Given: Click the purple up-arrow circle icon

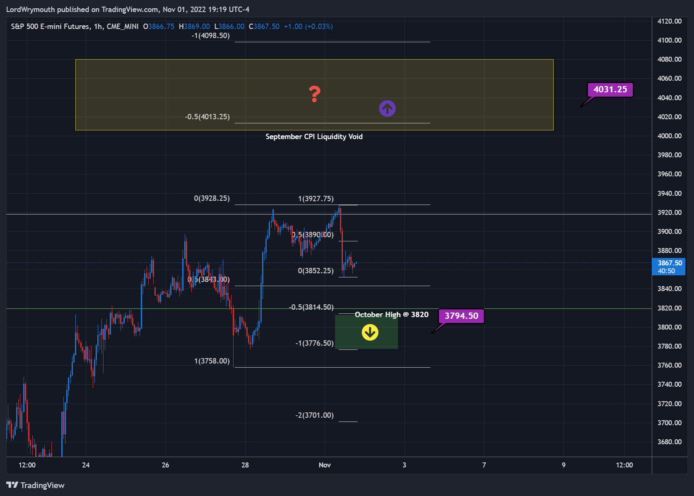Looking at the screenshot, I should (x=387, y=108).
